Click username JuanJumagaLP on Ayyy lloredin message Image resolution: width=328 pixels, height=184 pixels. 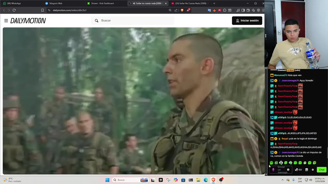tap(290, 80)
